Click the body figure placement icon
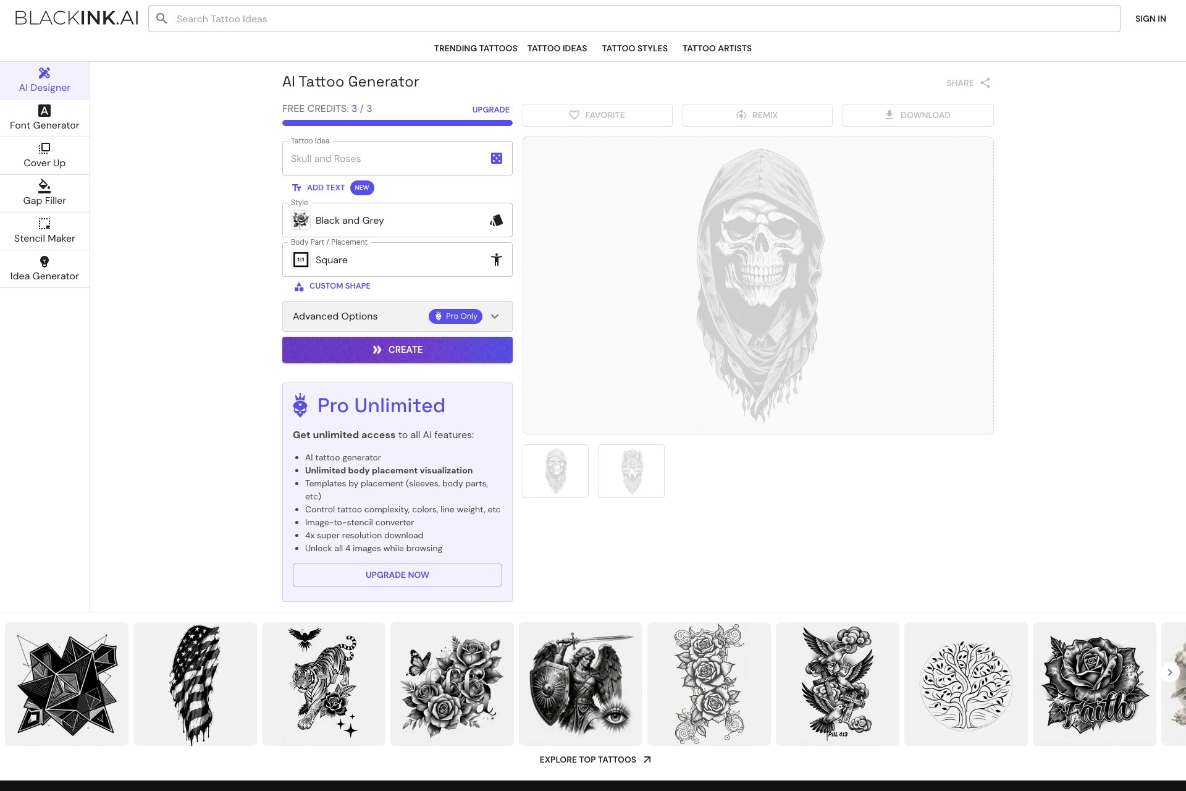Viewport: 1186px width, 791px height. pyautogui.click(x=496, y=260)
